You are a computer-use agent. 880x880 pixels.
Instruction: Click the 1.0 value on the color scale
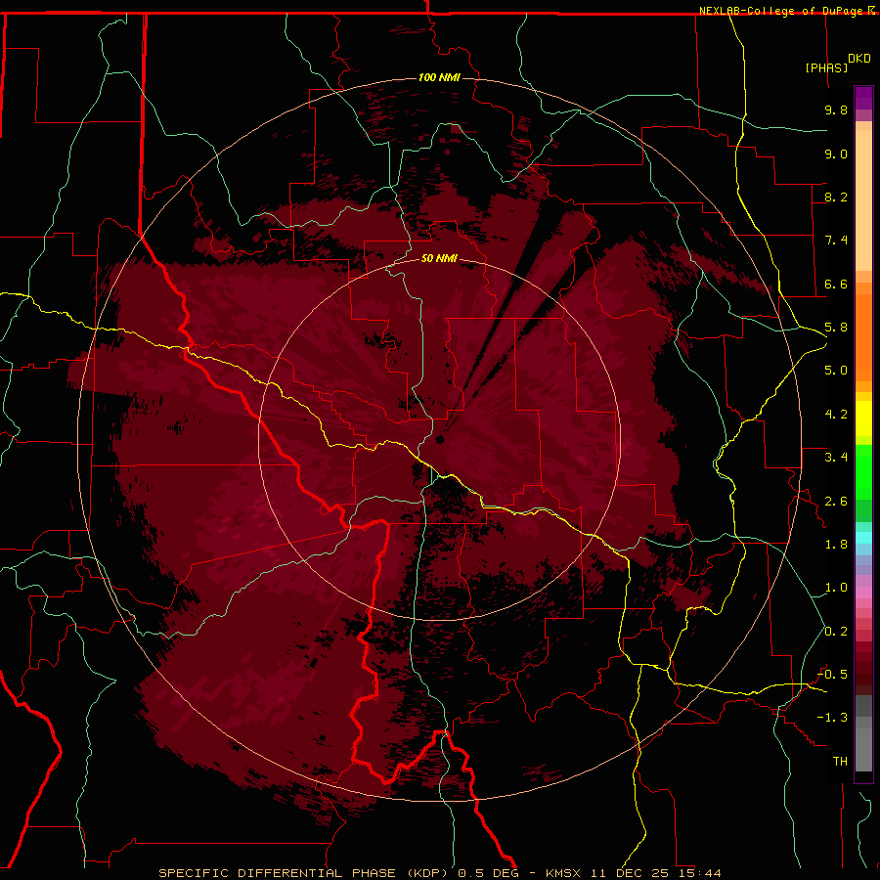pos(836,588)
